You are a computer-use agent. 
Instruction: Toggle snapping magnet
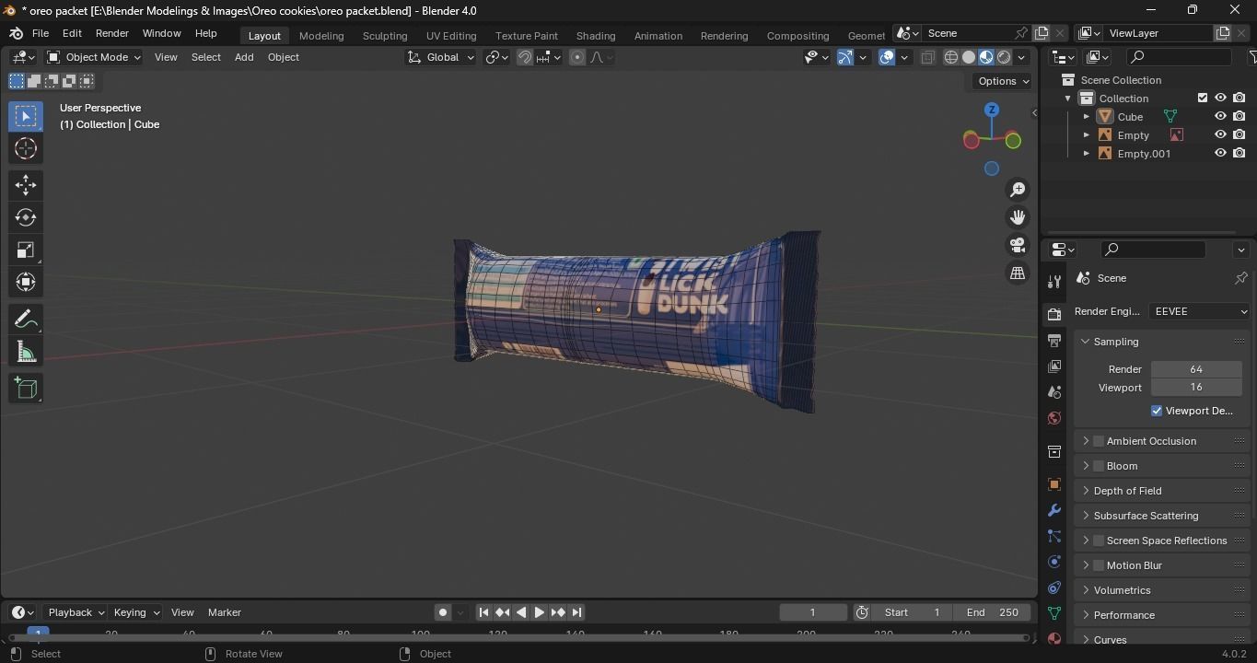(x=524, y=57)
